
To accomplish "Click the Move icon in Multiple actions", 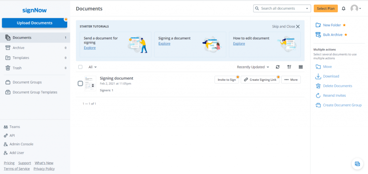I will (318, 67).
